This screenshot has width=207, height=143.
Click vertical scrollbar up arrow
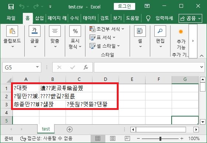pos(203,79)
